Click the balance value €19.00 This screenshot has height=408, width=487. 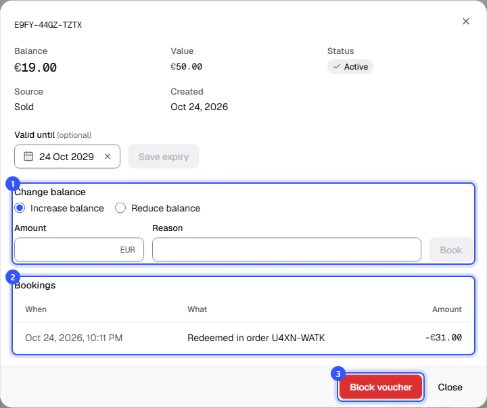[35, 68]
